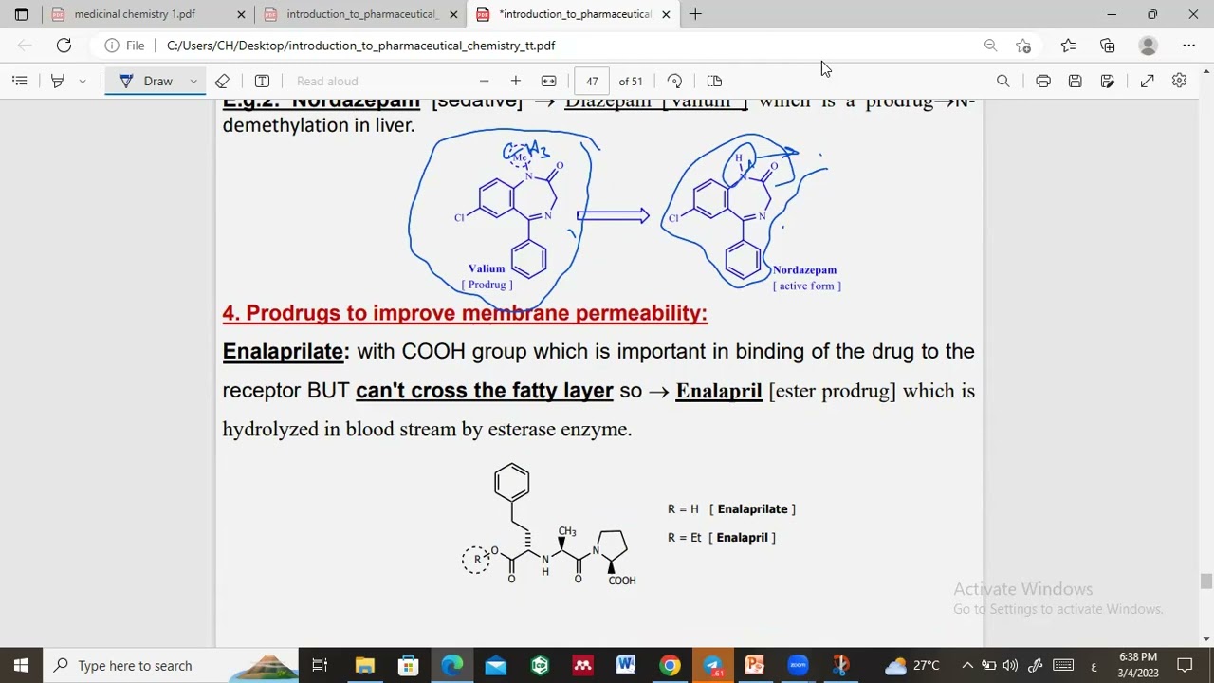
Task: Open the table of contents sidebar
Action: [x=19, y=81]
